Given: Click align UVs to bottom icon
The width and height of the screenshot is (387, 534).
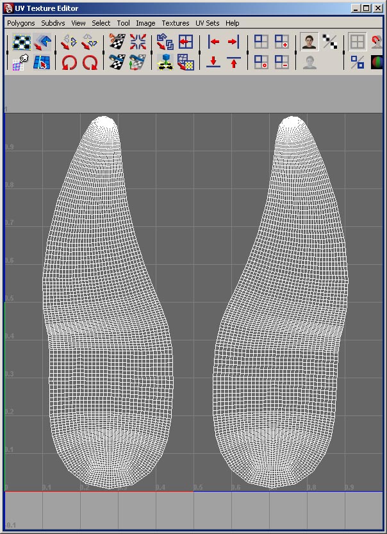Looking at the screenshot, I should click(x=214, y=63).
